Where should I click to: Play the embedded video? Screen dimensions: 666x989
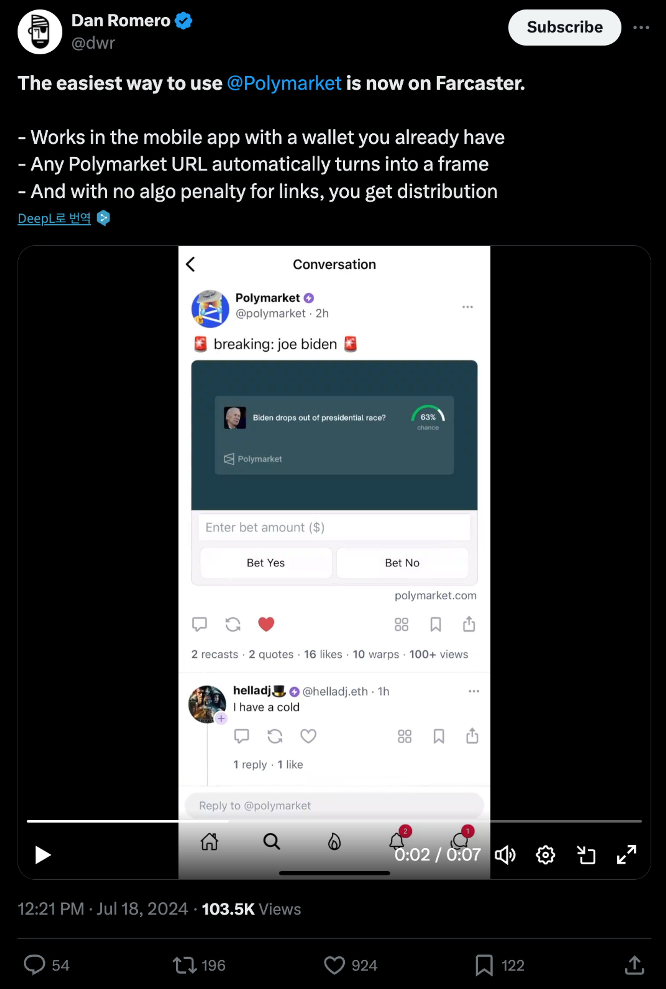click(x=43, y=855)
